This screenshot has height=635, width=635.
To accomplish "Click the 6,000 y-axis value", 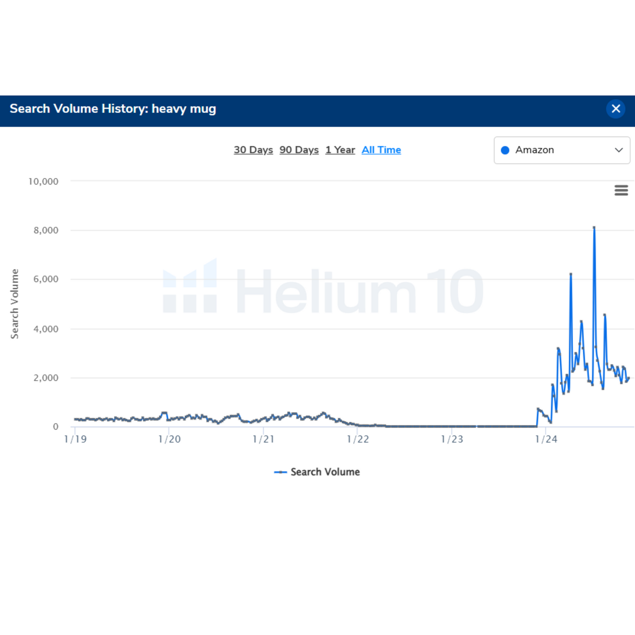I will [46, 279].
